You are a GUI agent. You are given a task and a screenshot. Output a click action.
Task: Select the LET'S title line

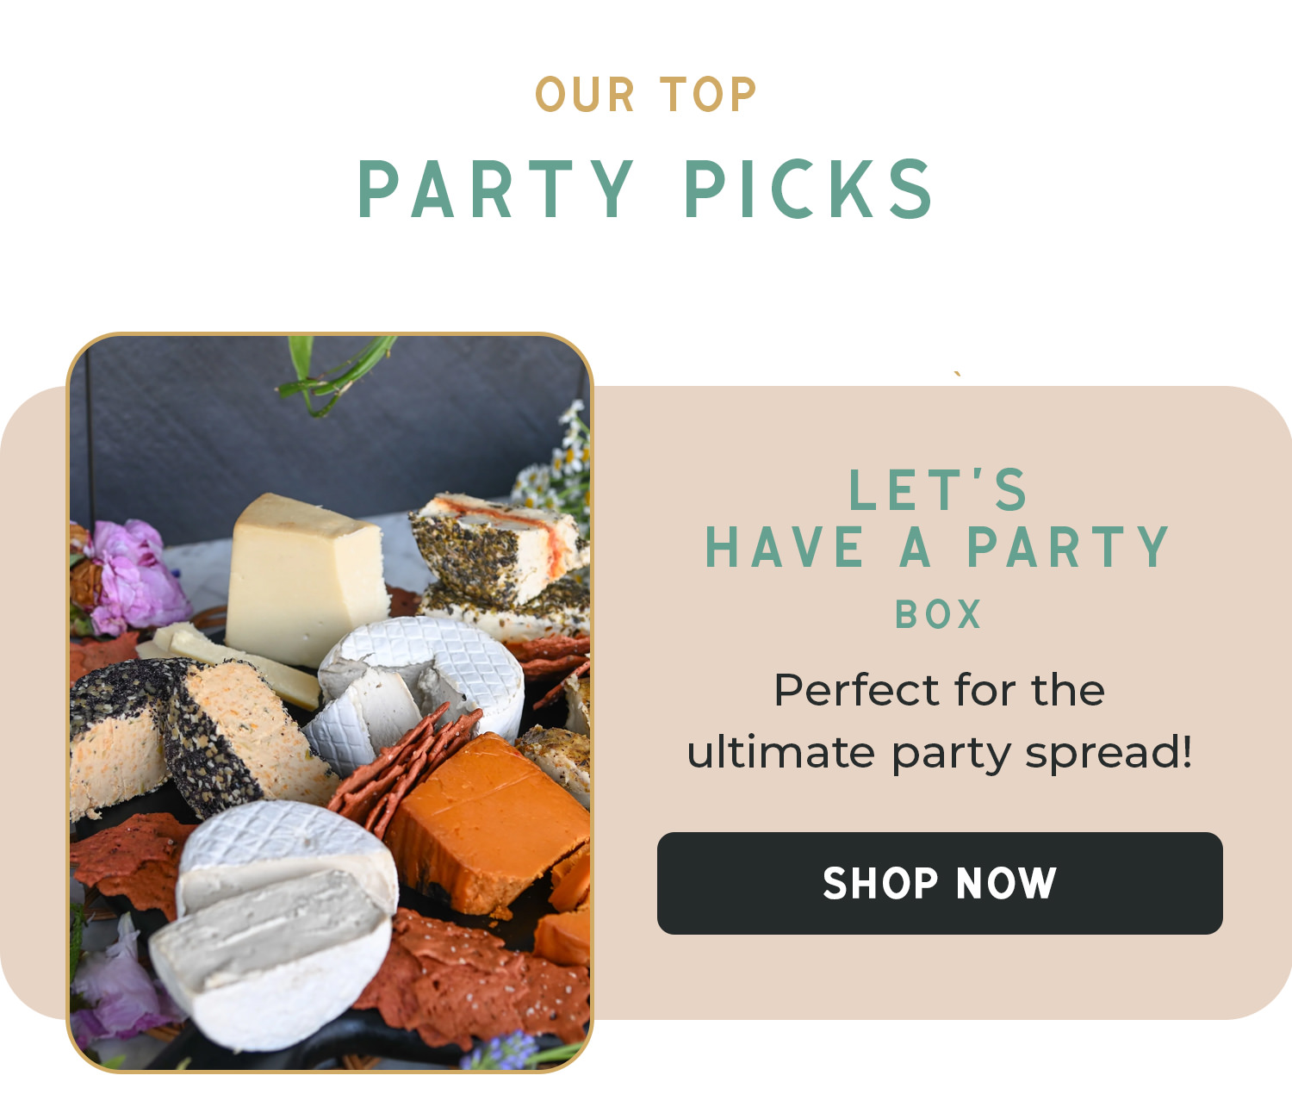tap(939, 489)
